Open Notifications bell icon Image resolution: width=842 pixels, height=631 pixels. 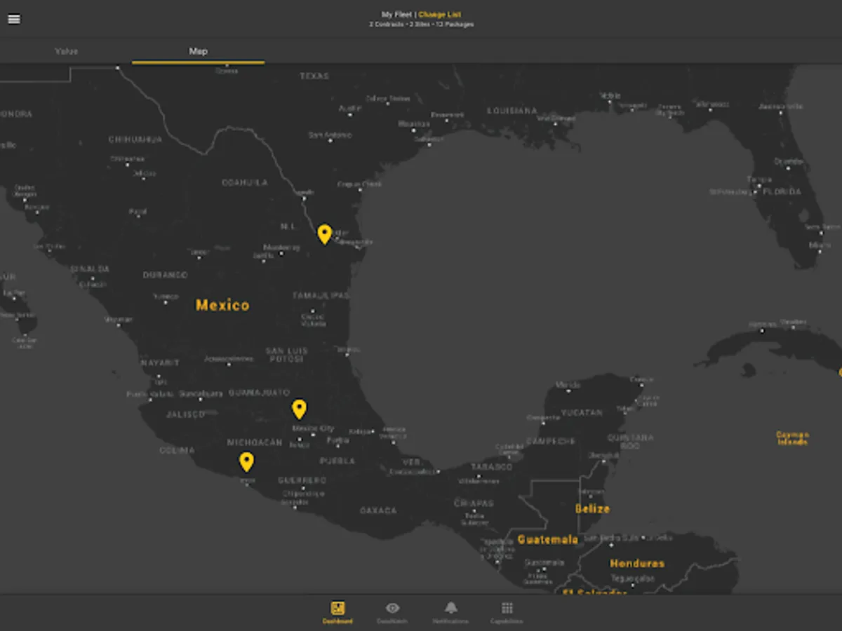pos(450,612)
